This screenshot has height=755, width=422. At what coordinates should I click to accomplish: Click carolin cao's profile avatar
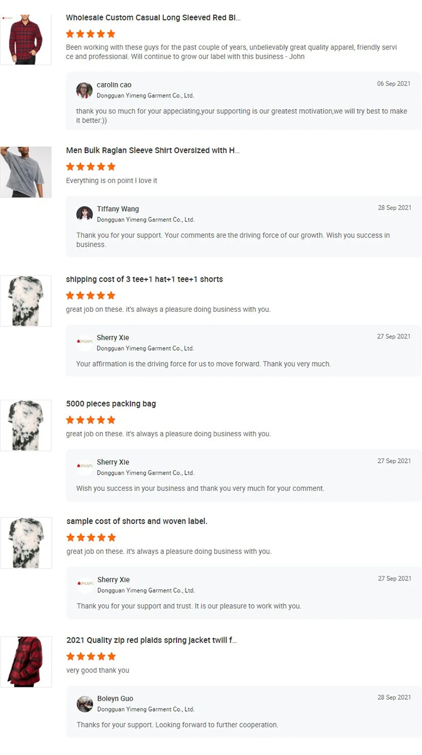pyautogui.click(x=84, y=90)
